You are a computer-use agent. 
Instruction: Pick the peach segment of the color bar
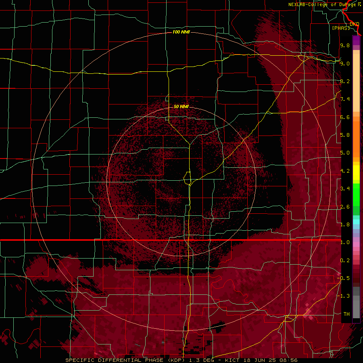click(356, 81)
